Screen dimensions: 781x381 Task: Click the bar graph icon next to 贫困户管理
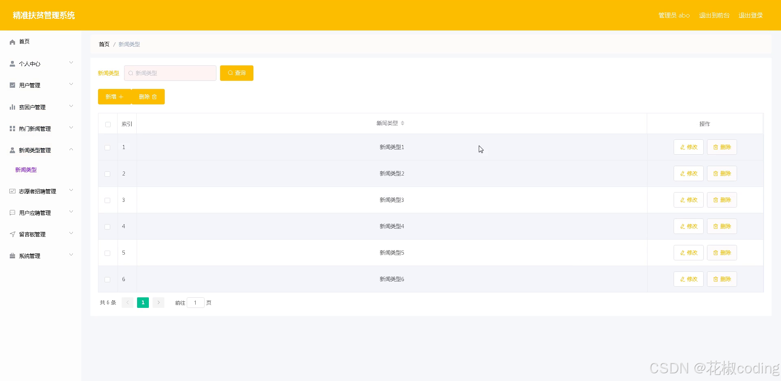[12, 107]
